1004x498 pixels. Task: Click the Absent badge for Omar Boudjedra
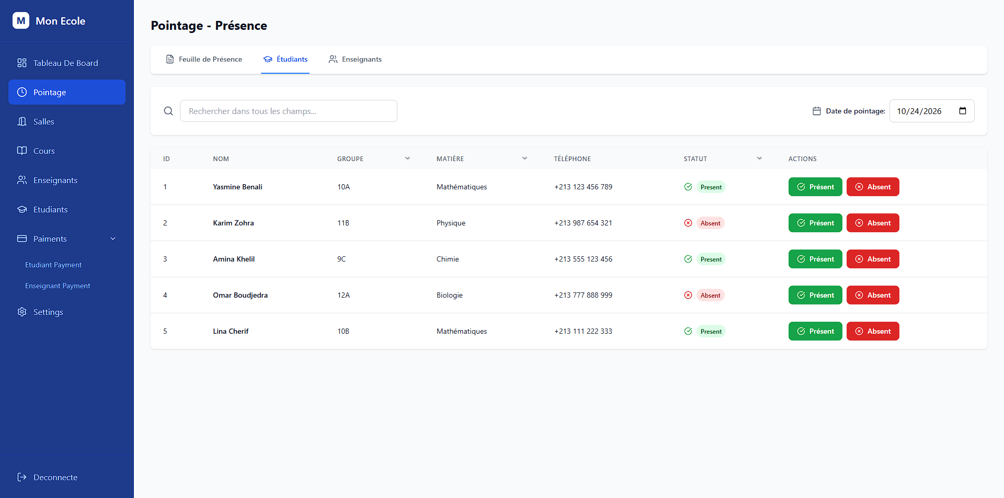tap(711, 295)
